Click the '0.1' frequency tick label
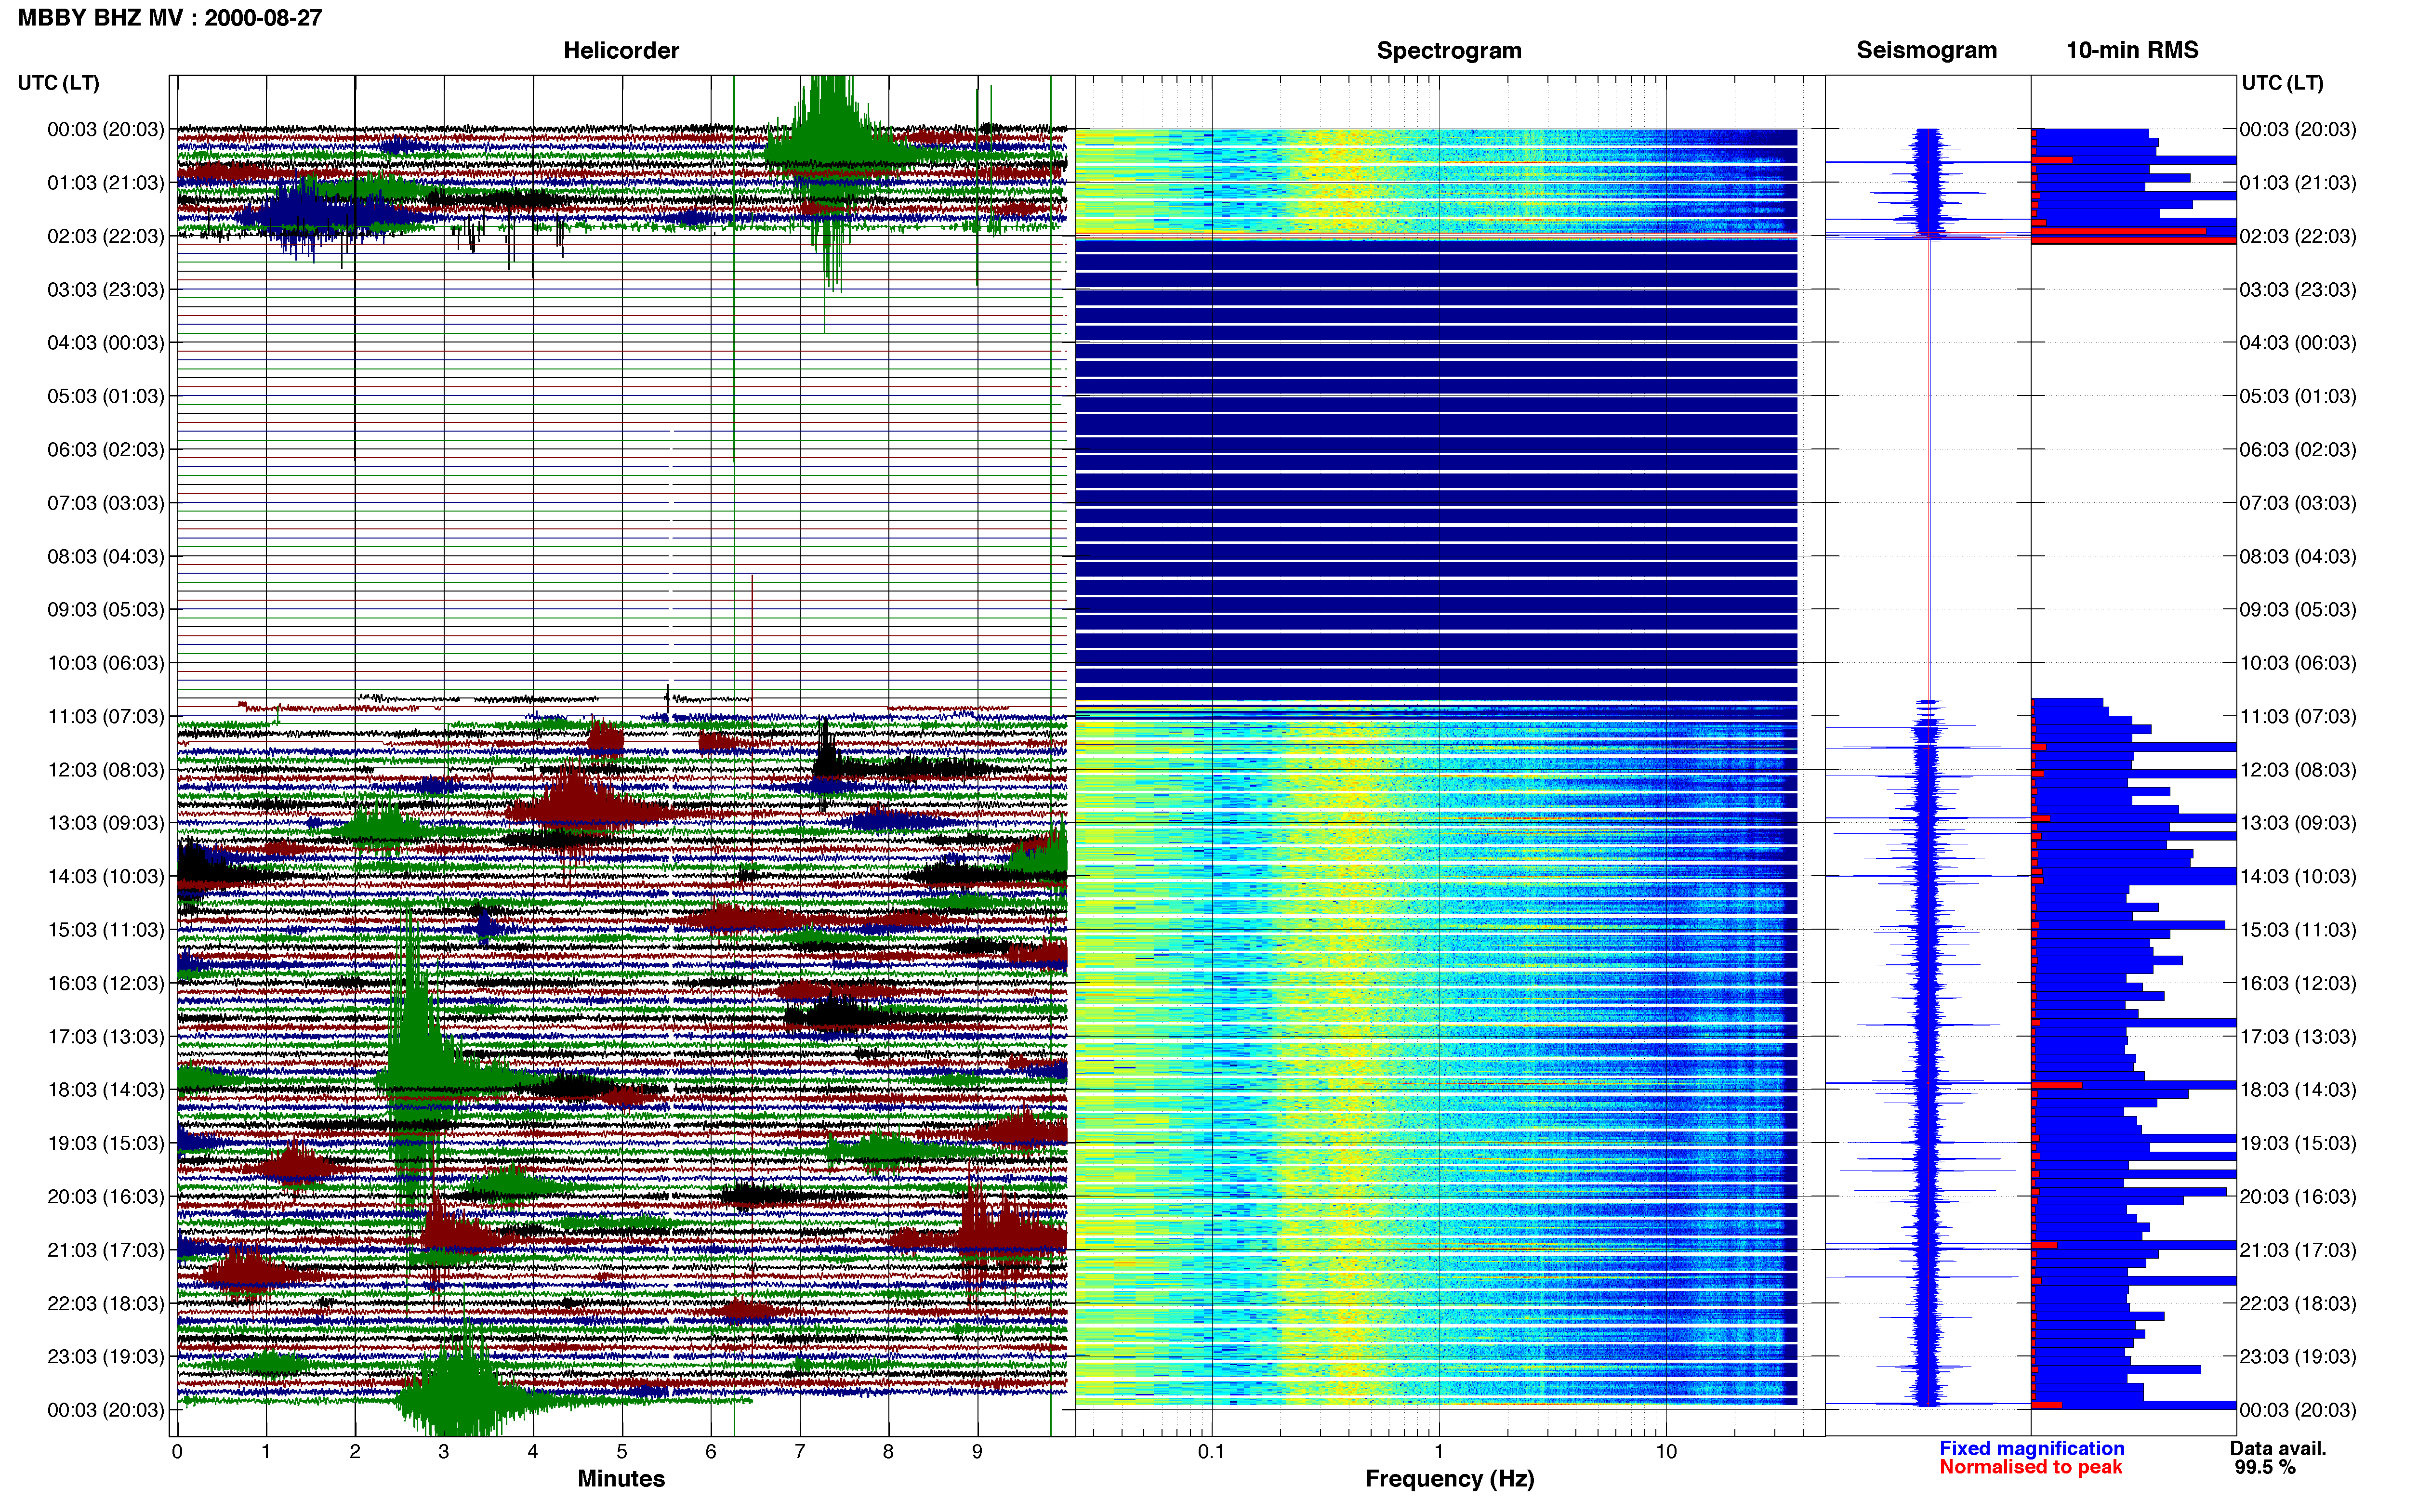This screenshot has height=1512, width=2418. pos(1211,1452)
